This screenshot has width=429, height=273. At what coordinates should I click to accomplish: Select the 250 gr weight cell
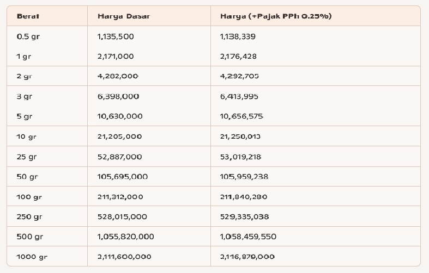[x=29, y=217]
